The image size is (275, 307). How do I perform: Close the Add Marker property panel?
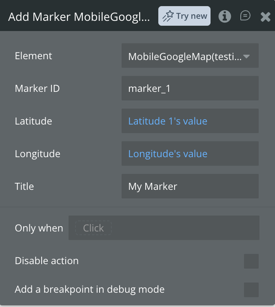265,16
